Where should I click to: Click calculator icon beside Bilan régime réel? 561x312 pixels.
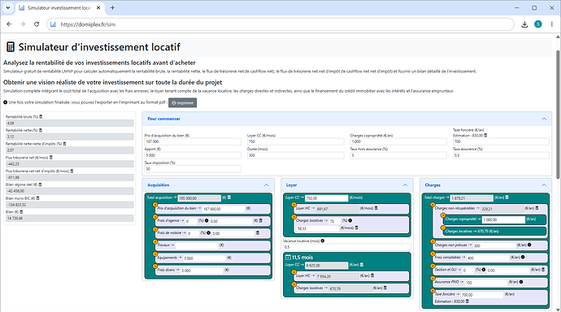[40, 184]
